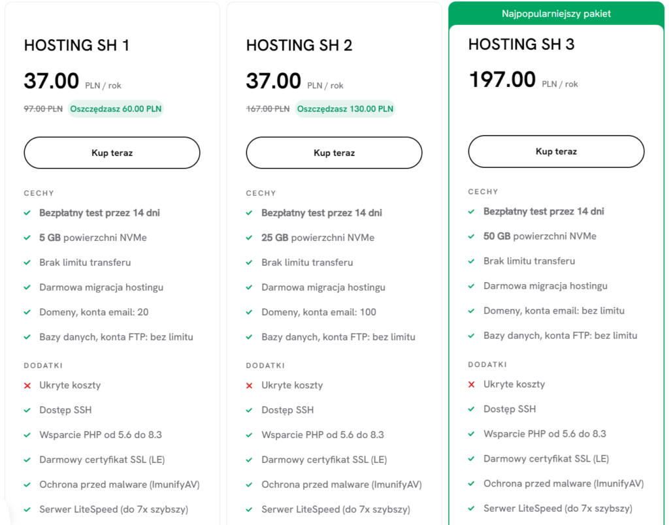Screen dimensions: 669x525
Task: Click checkmark beside 5 GB powierzchni NVMe
Action: (27, 238)
